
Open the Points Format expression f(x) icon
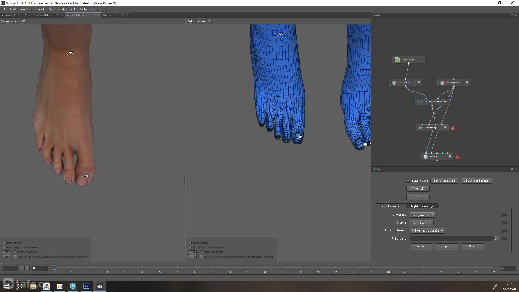tap(504, 231)
